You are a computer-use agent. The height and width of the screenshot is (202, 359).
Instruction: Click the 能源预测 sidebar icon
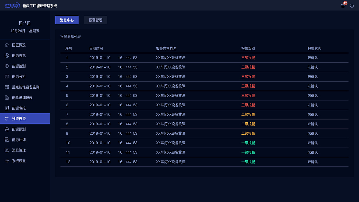pyautogui.click(x=7, y=129)
